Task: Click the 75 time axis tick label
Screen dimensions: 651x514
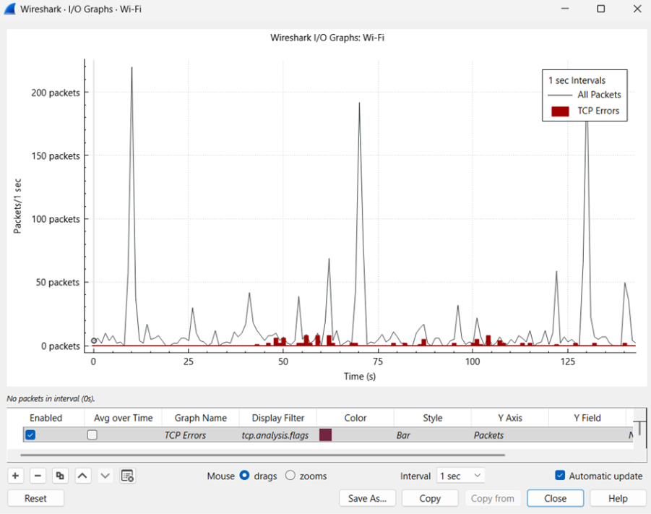Action: (x=378, y=361)
